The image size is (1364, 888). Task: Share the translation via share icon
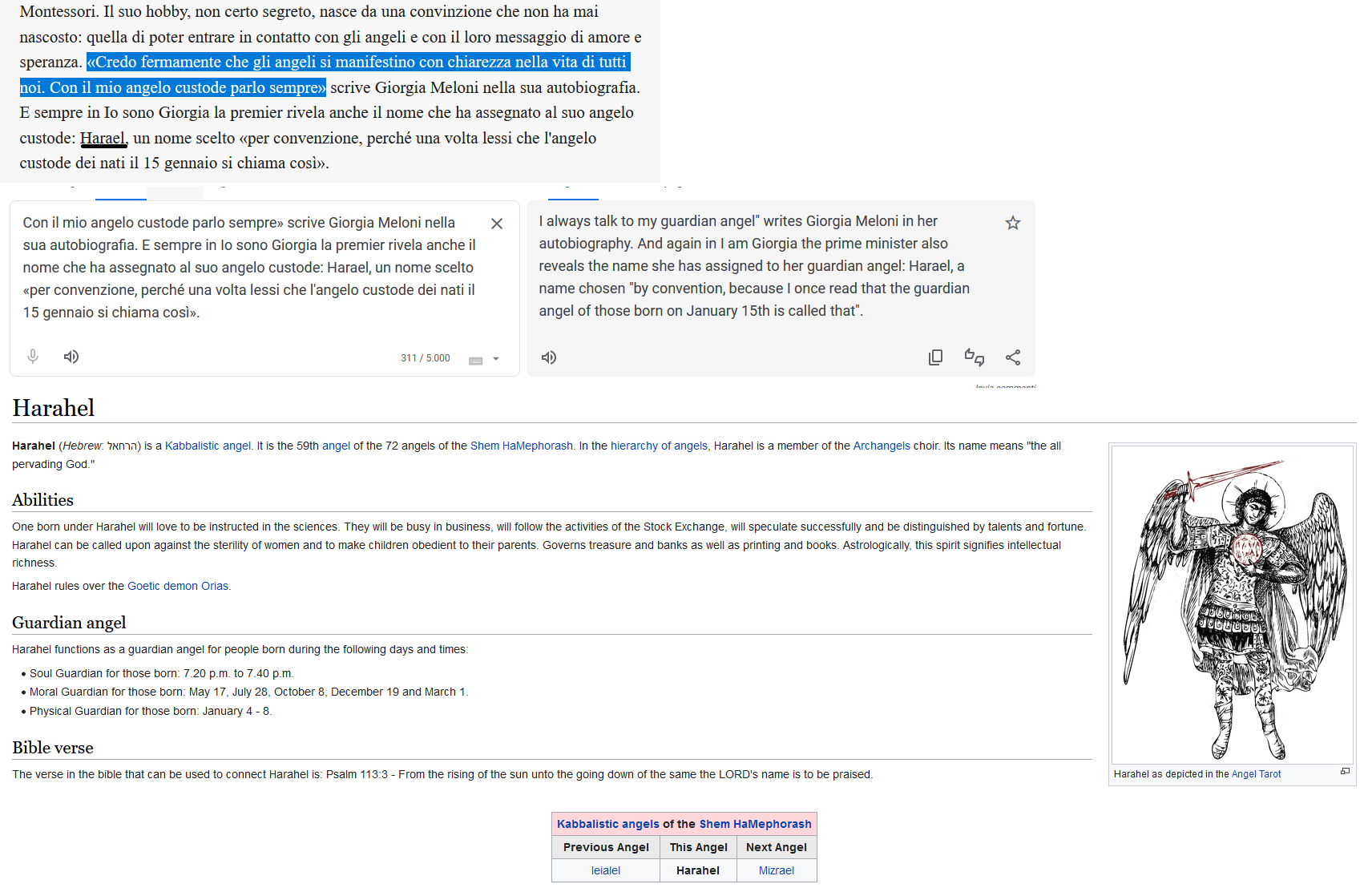[1013, 357]
